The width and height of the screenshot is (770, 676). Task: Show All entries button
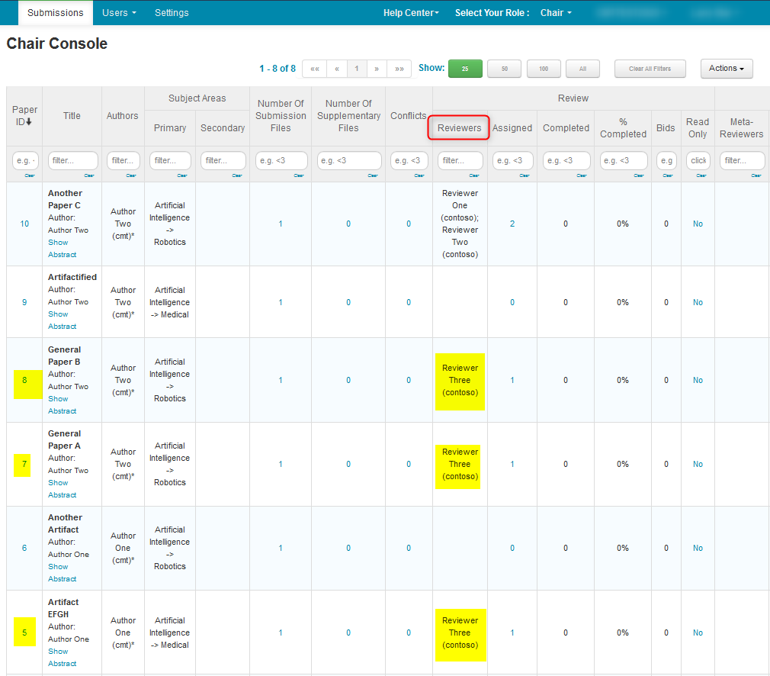pos(582,69)
